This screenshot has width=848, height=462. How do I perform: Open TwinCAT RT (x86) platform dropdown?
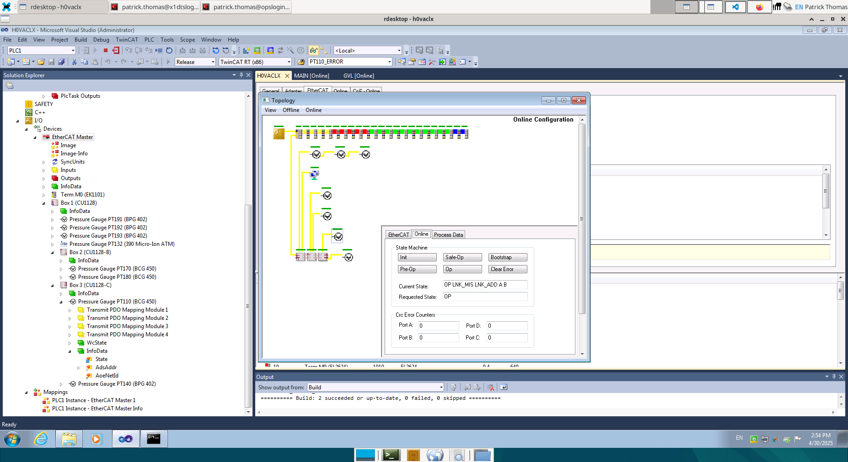click(289, 62)
